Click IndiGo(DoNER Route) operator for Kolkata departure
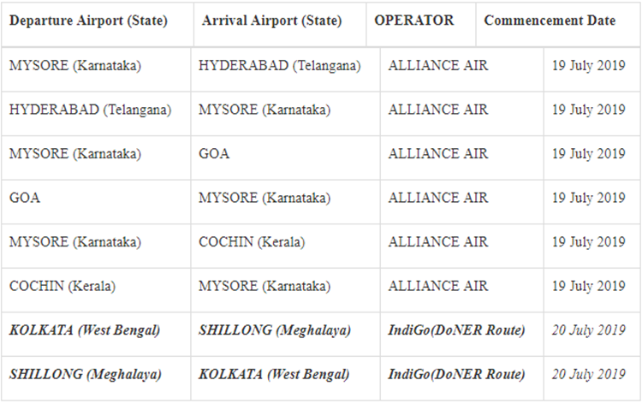Viewport: 642px width, 404px height. (x=456, y=330)
